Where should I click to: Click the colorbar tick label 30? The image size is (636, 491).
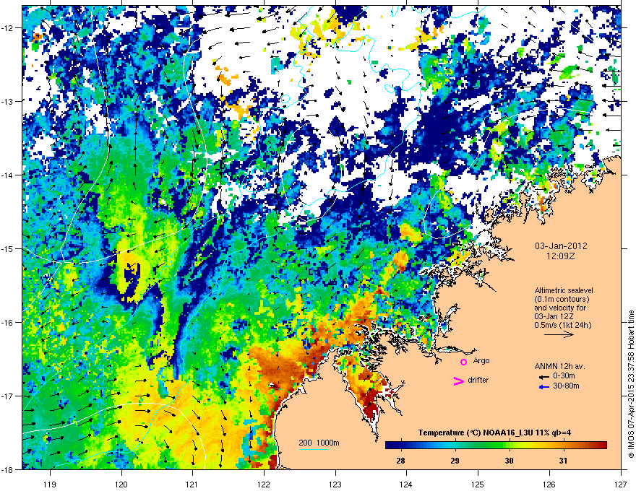point(509,461)
